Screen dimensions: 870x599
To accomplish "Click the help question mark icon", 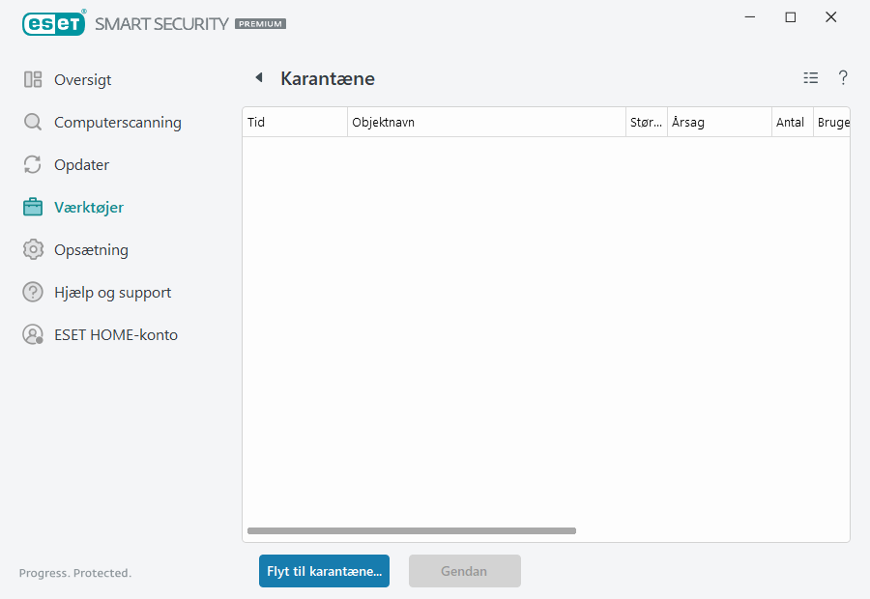I will tap(843, 77).
